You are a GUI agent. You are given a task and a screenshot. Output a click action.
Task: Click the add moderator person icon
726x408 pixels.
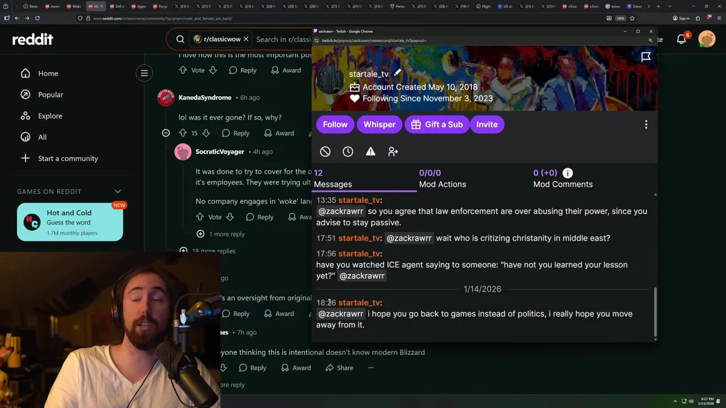point(393,151)
